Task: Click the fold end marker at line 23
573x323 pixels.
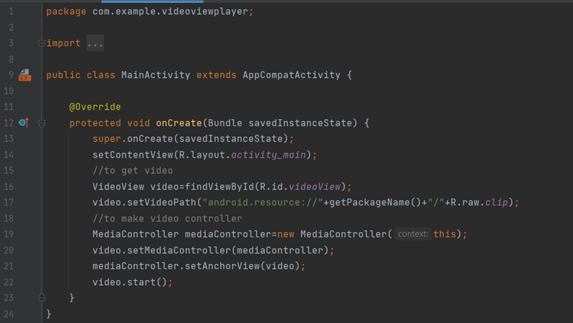Action: click(41, 297)
